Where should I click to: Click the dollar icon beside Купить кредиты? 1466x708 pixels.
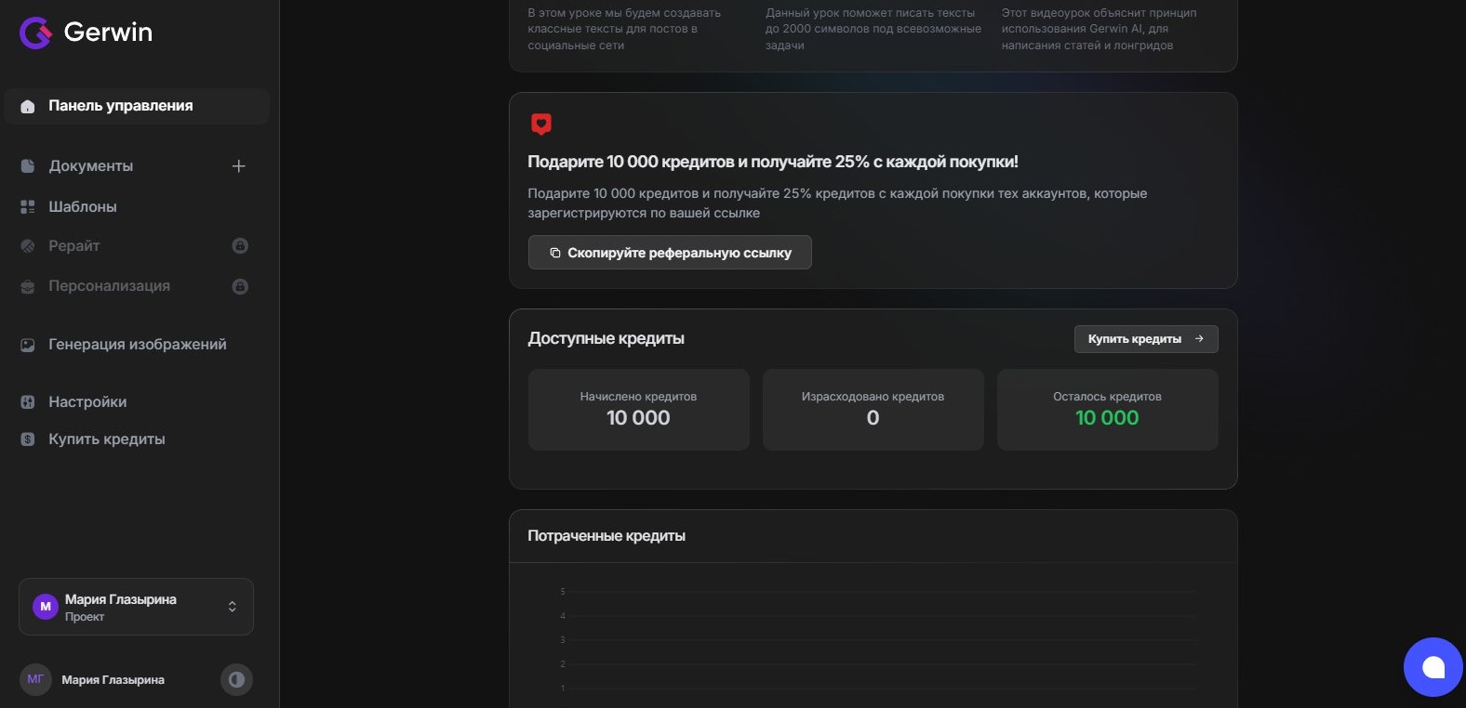[28, 439]
